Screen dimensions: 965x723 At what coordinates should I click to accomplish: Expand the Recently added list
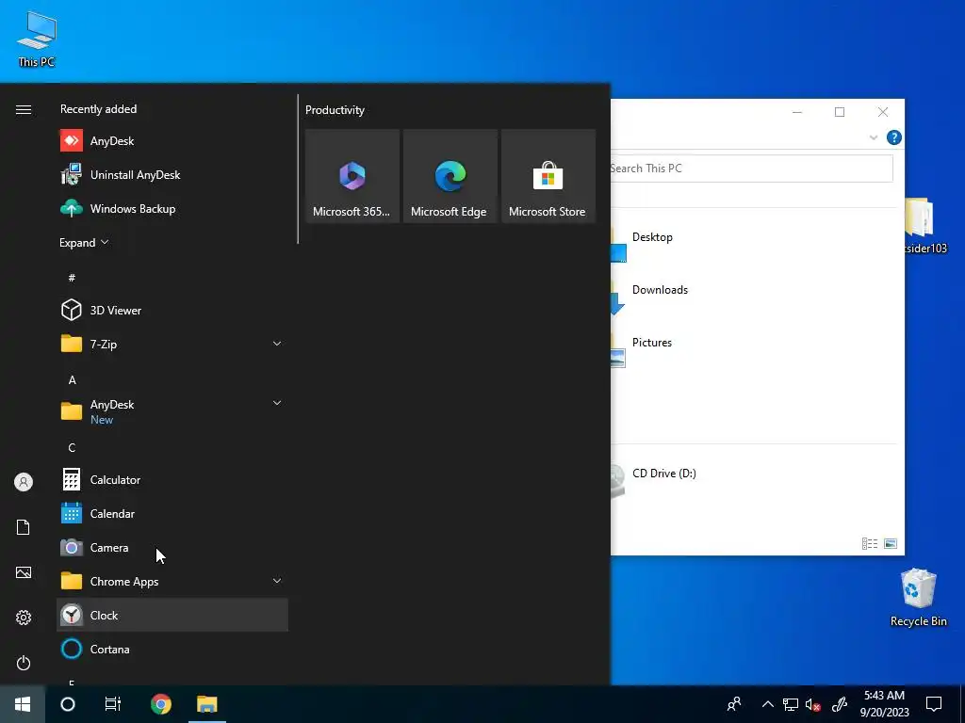click(84, 242)
